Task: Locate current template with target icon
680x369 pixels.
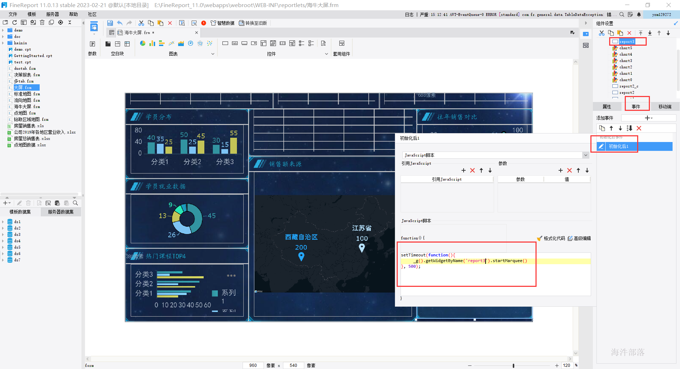Action: tap(61, 22)
